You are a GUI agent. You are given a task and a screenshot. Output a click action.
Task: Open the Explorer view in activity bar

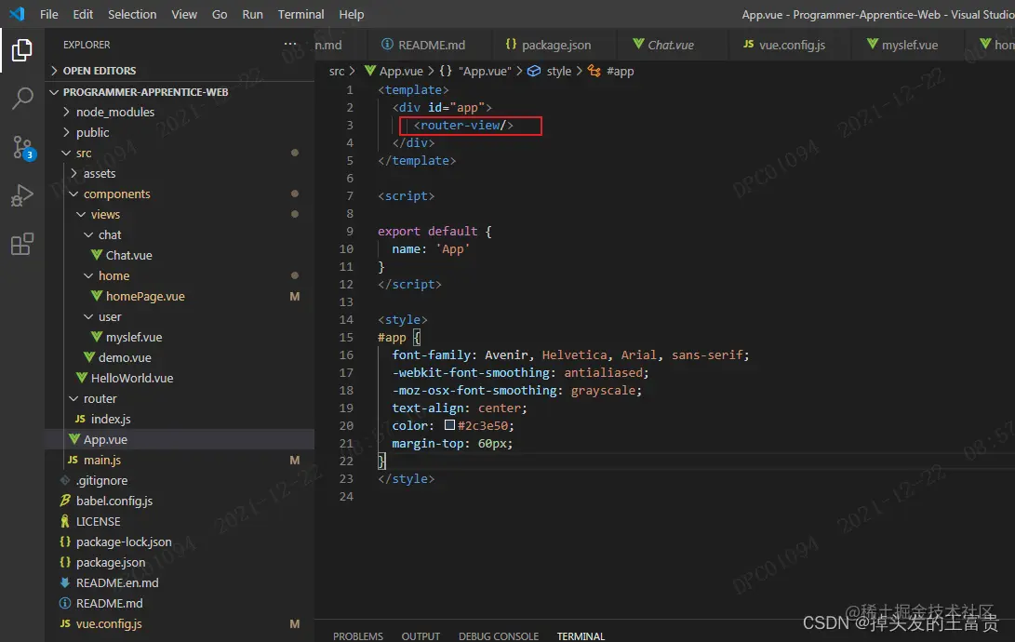(x=22, y=50)
